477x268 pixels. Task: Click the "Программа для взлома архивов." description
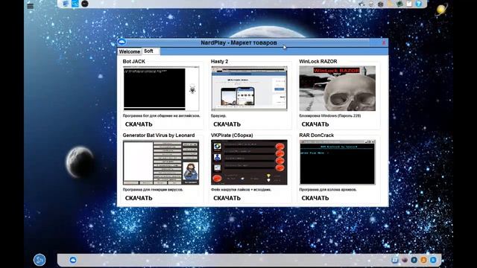[328, 190]
